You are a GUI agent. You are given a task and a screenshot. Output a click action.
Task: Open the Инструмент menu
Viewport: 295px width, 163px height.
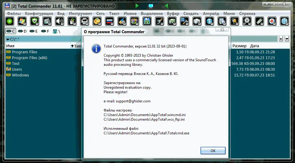pyautogui.click(x=80, y=13)
